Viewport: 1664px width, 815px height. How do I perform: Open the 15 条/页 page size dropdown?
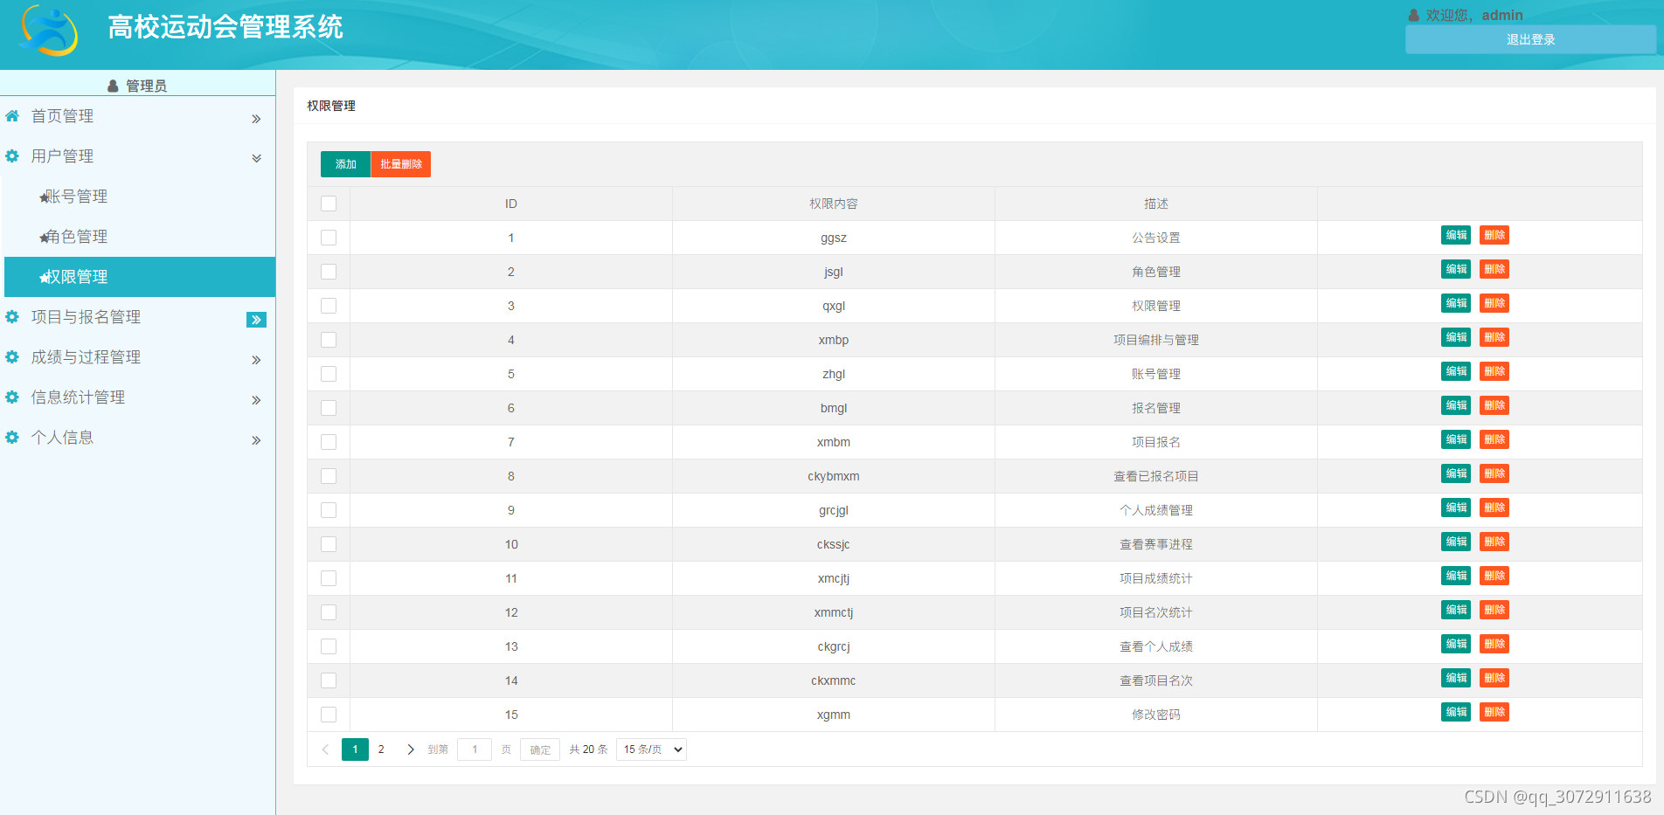pyautogui.click(x=651, y=749)
